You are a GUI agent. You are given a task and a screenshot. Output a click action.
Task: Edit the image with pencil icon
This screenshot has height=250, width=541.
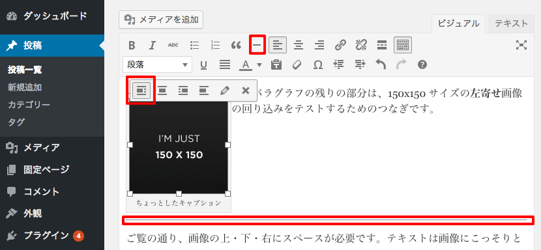[x=225, y=90]
